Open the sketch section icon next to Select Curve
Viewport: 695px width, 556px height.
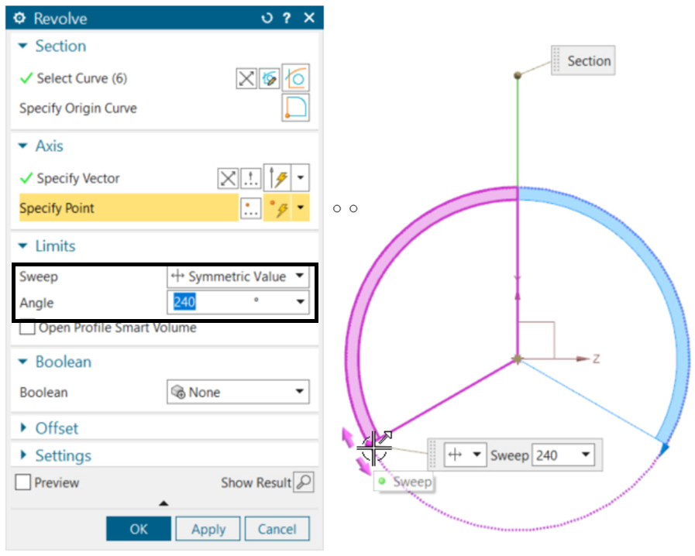click(x=270, y=79)
